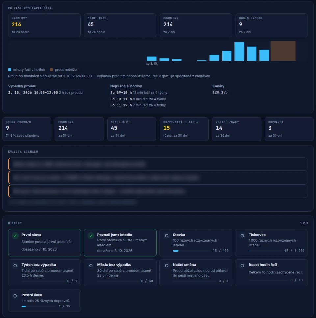
Task: Select the Poznali jsme letadlo milestone card
Action: (120, 242)
